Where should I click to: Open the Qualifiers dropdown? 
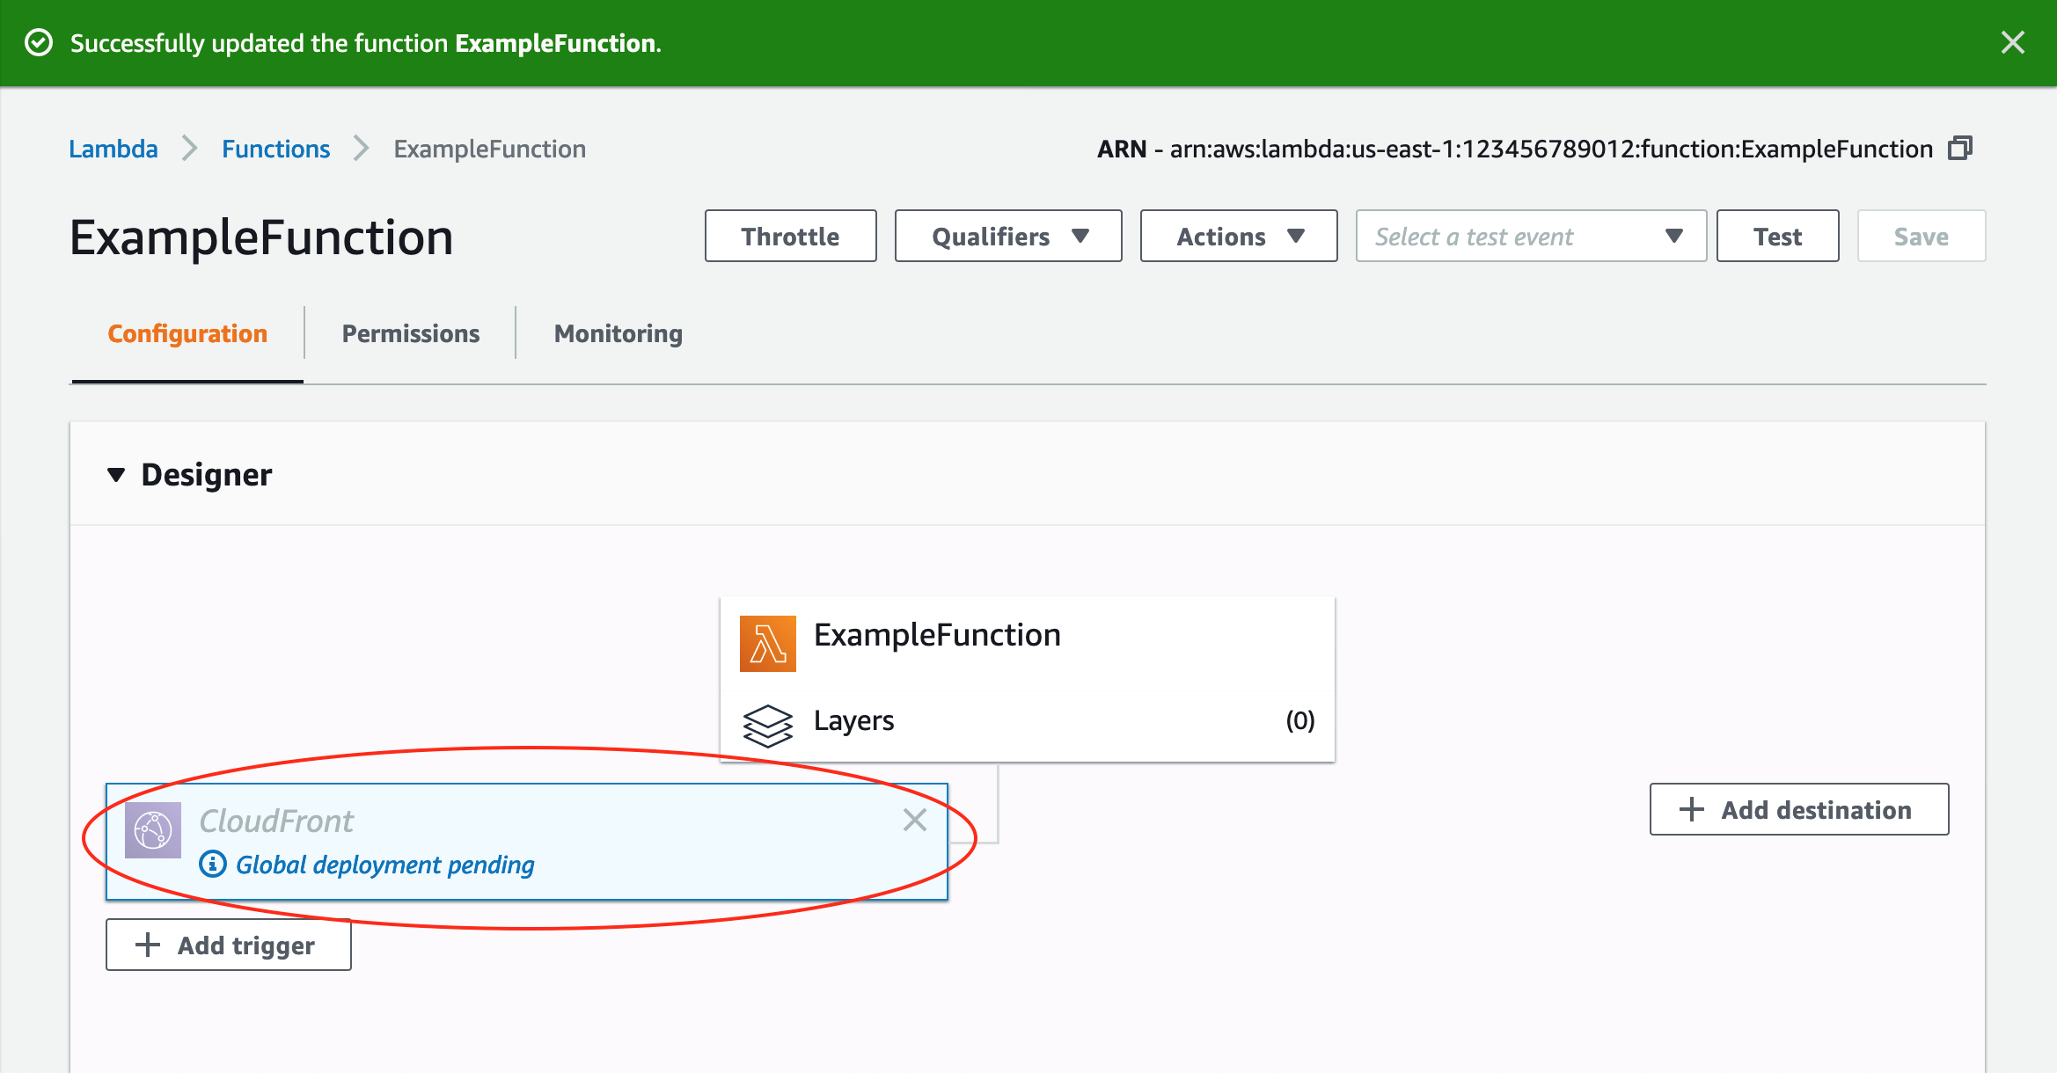click(x=1008, y=236)
